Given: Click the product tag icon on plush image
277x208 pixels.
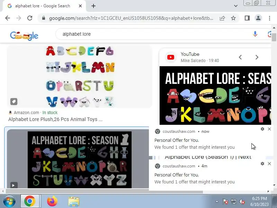Looking at the screenshot, I should tap(14, 102).
